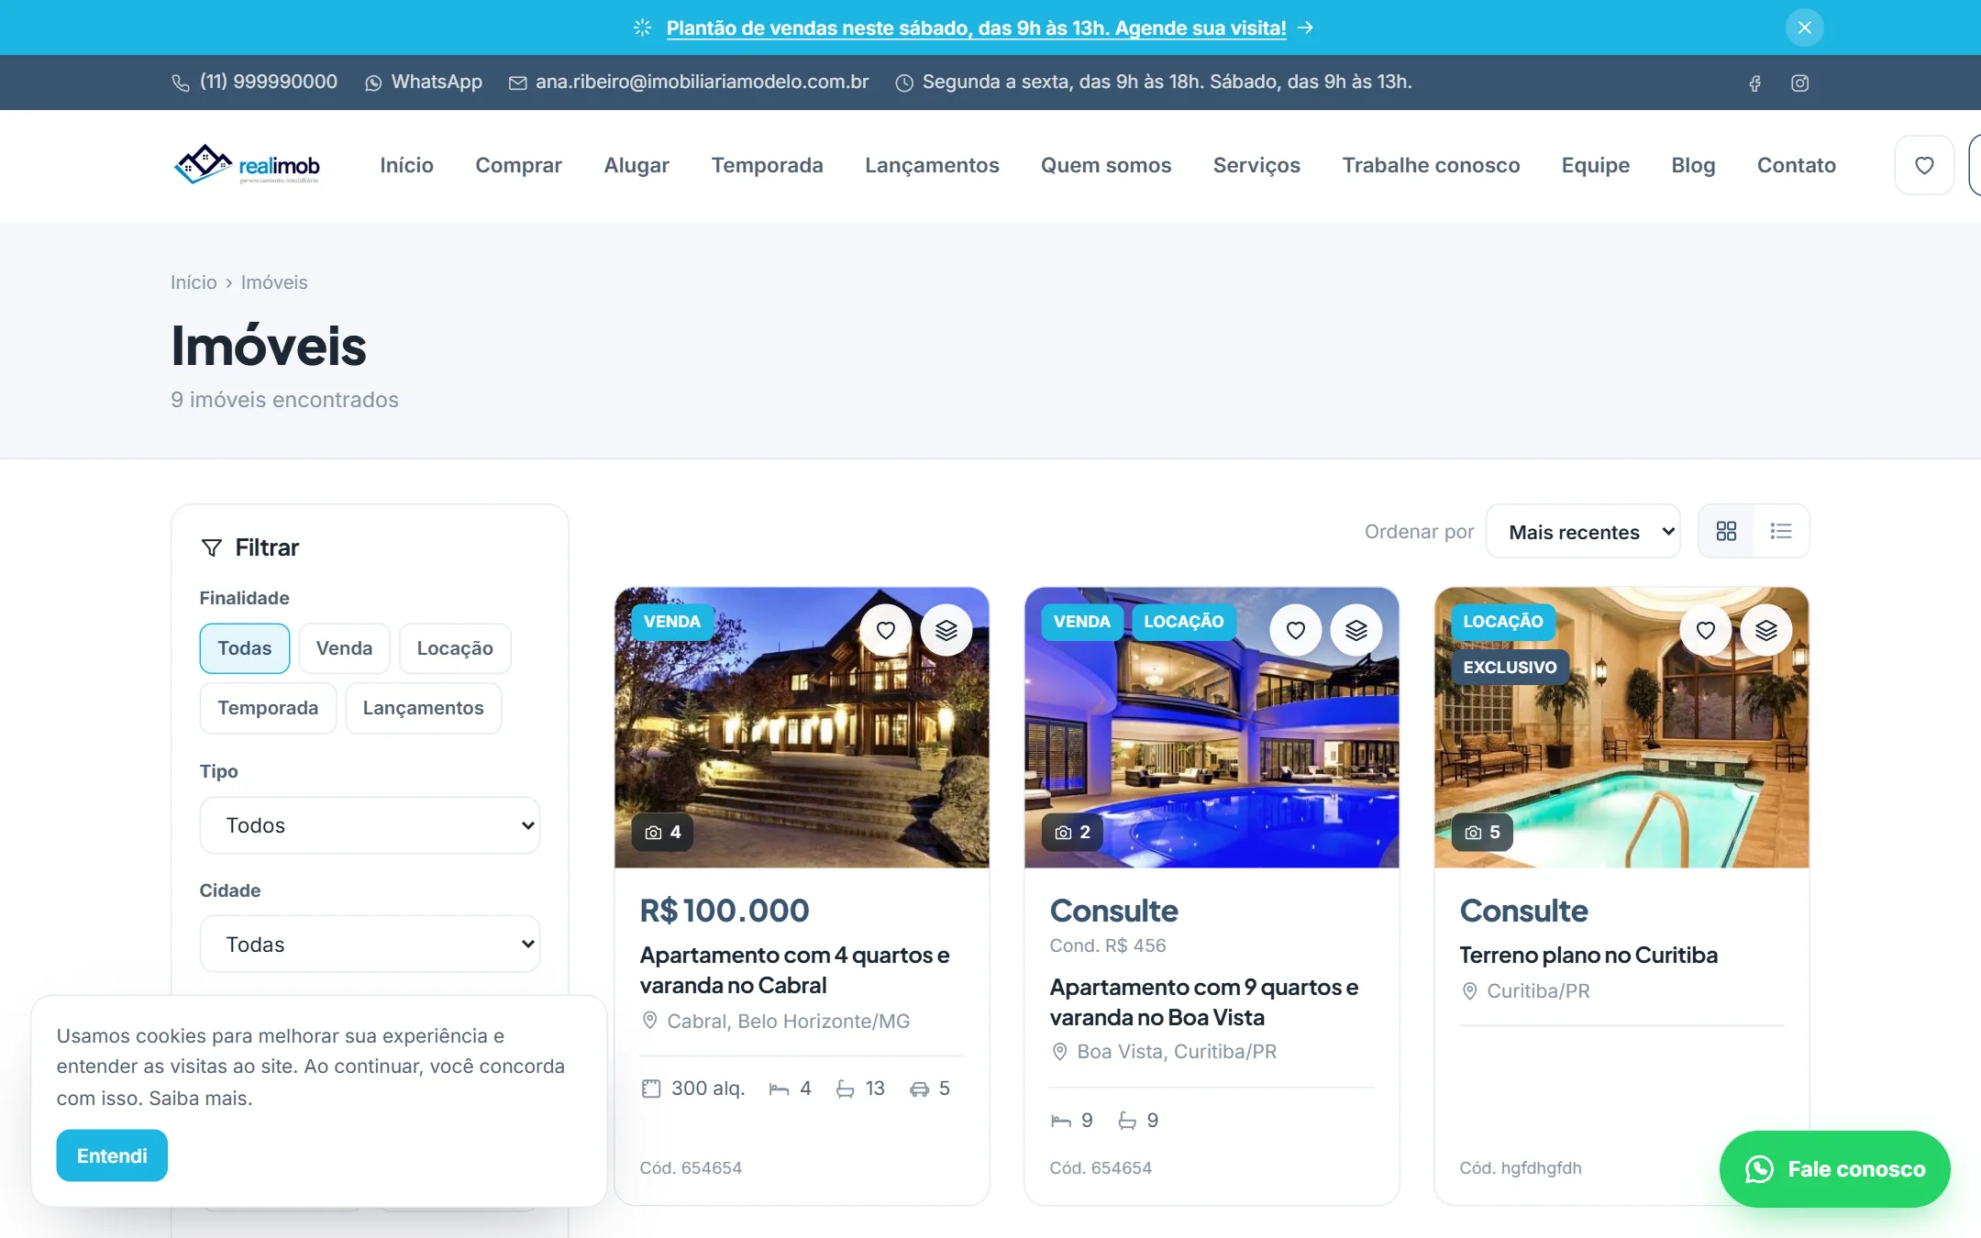Favorite the Boa Vista apartment listing

(1295, 630)
